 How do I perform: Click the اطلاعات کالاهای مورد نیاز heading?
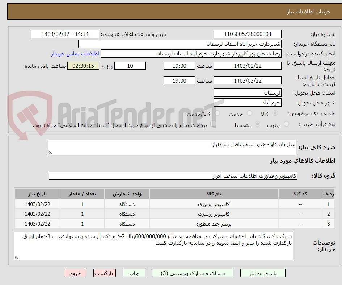[303, 161]
